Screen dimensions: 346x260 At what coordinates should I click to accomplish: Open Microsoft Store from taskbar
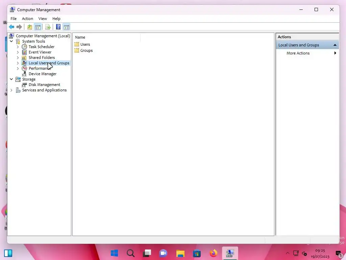[x=197, y=253]
